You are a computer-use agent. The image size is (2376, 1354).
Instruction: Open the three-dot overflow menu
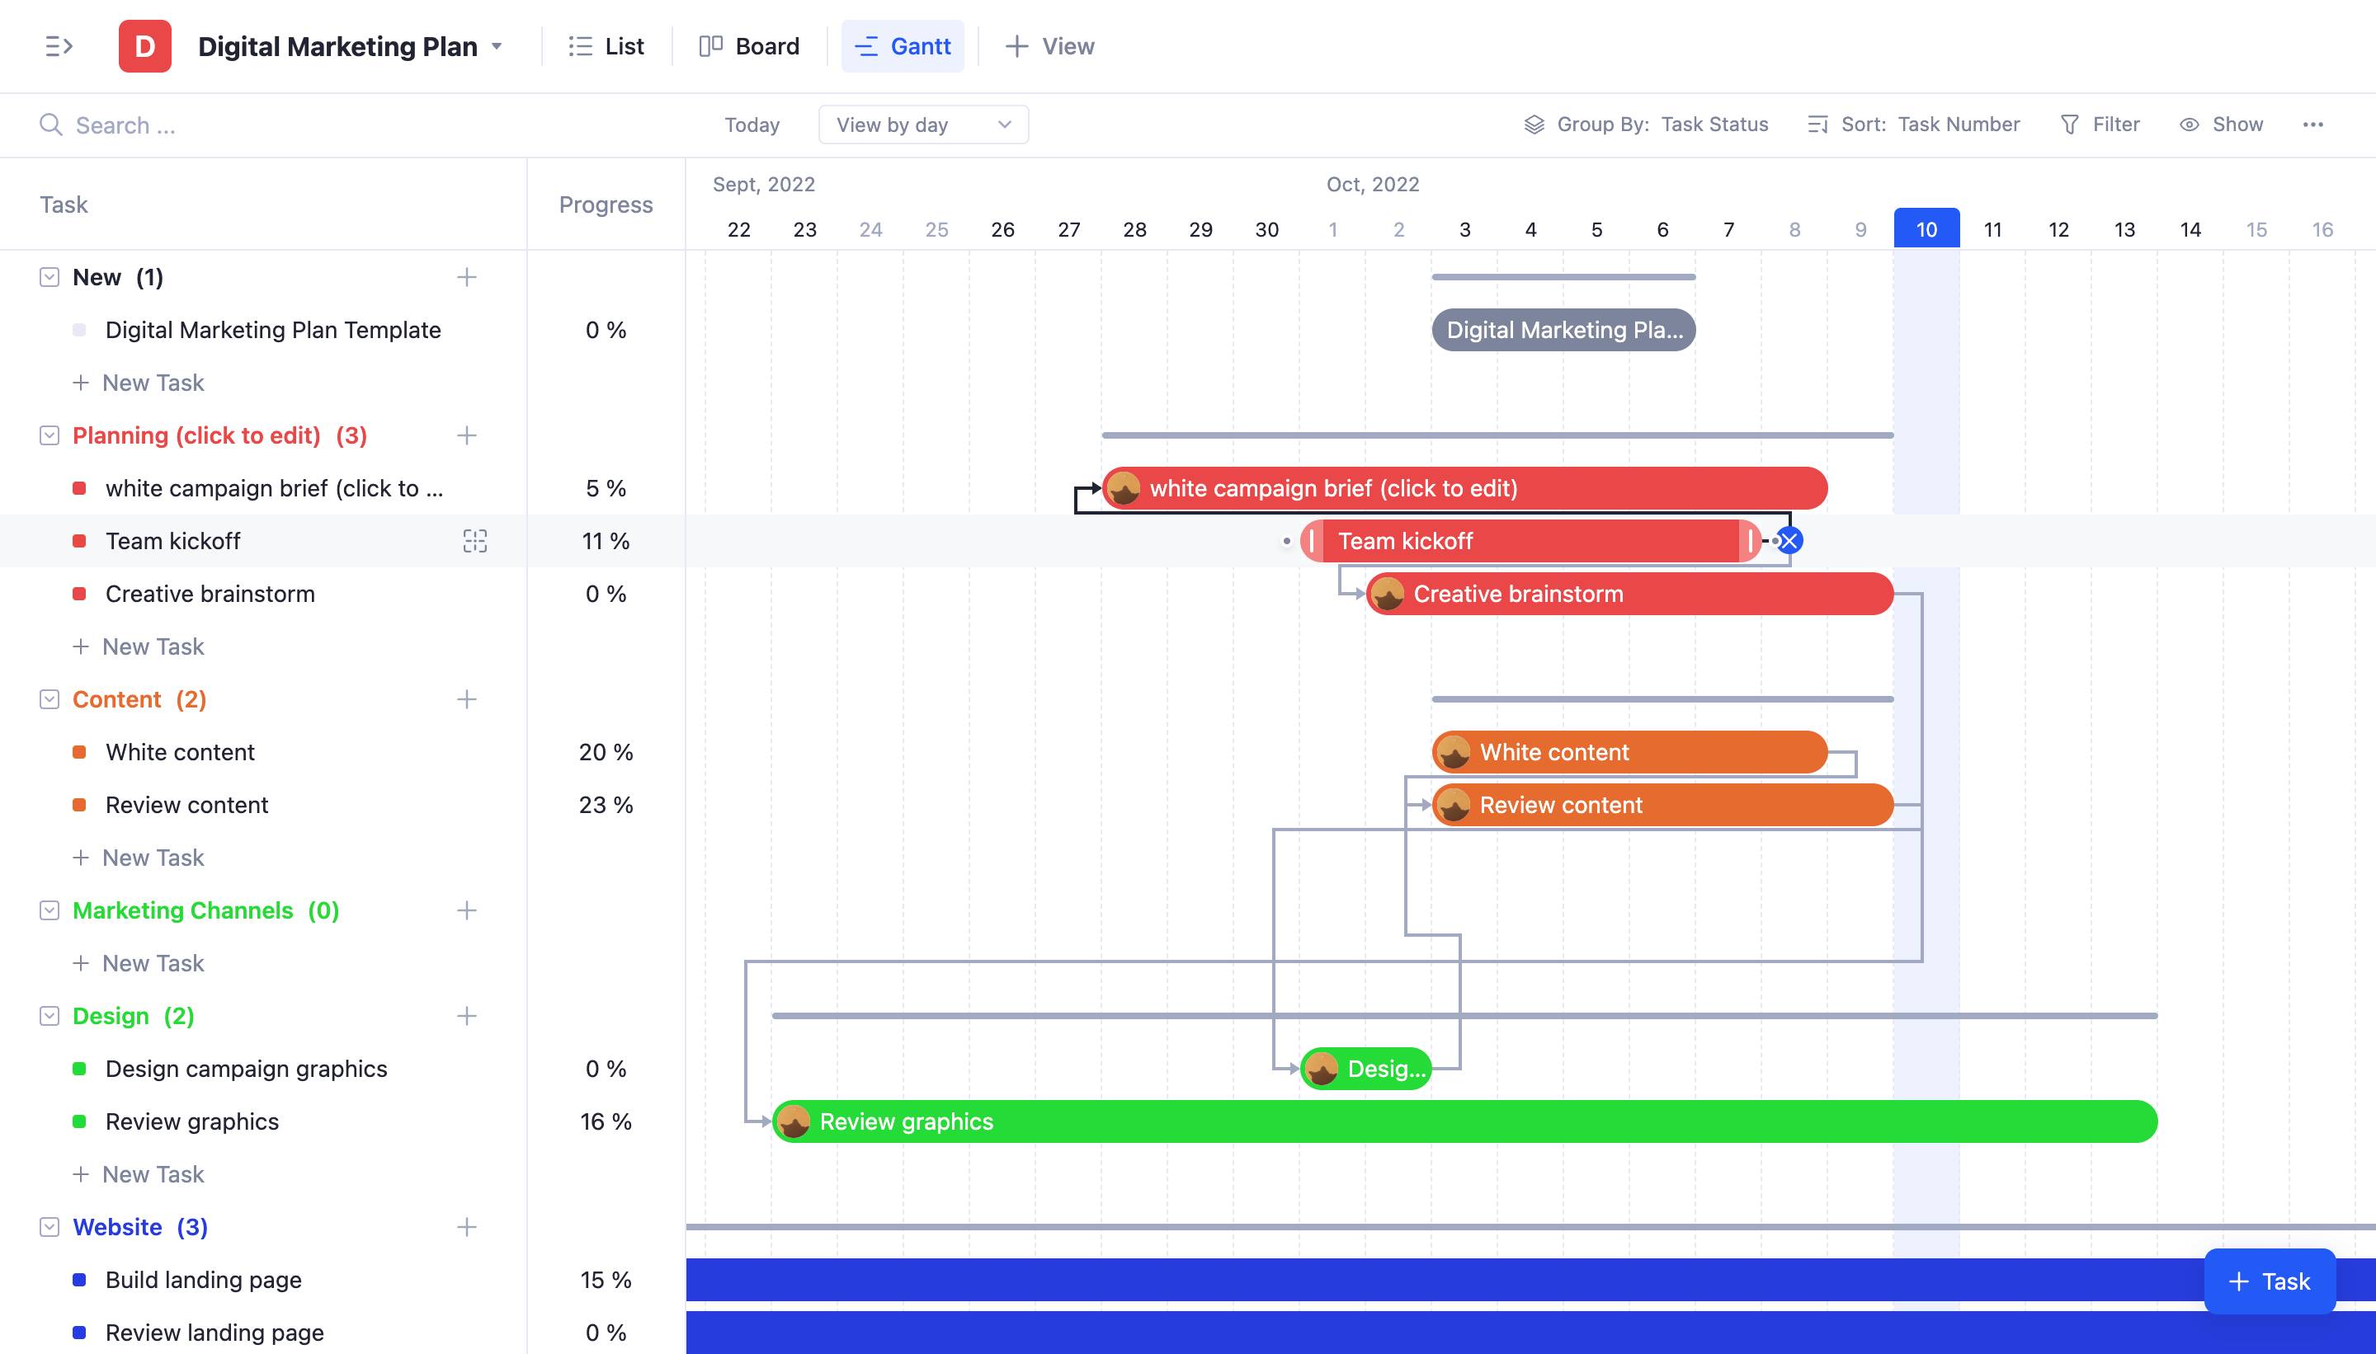click(x=2315, y=124)
